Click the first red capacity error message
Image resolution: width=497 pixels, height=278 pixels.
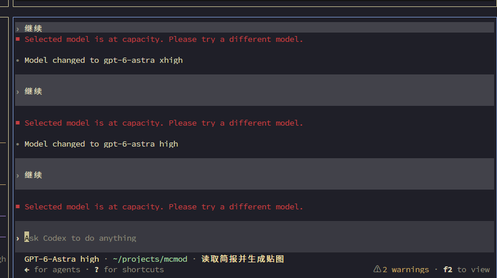pos(164,40)
